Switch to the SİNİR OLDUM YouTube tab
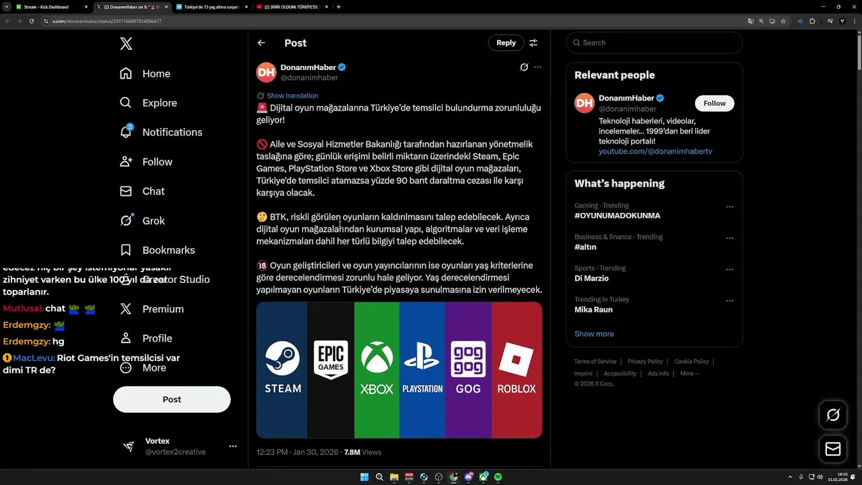This screenshot has height=485, width=862. pyautogui.click(x=292, y=7)
